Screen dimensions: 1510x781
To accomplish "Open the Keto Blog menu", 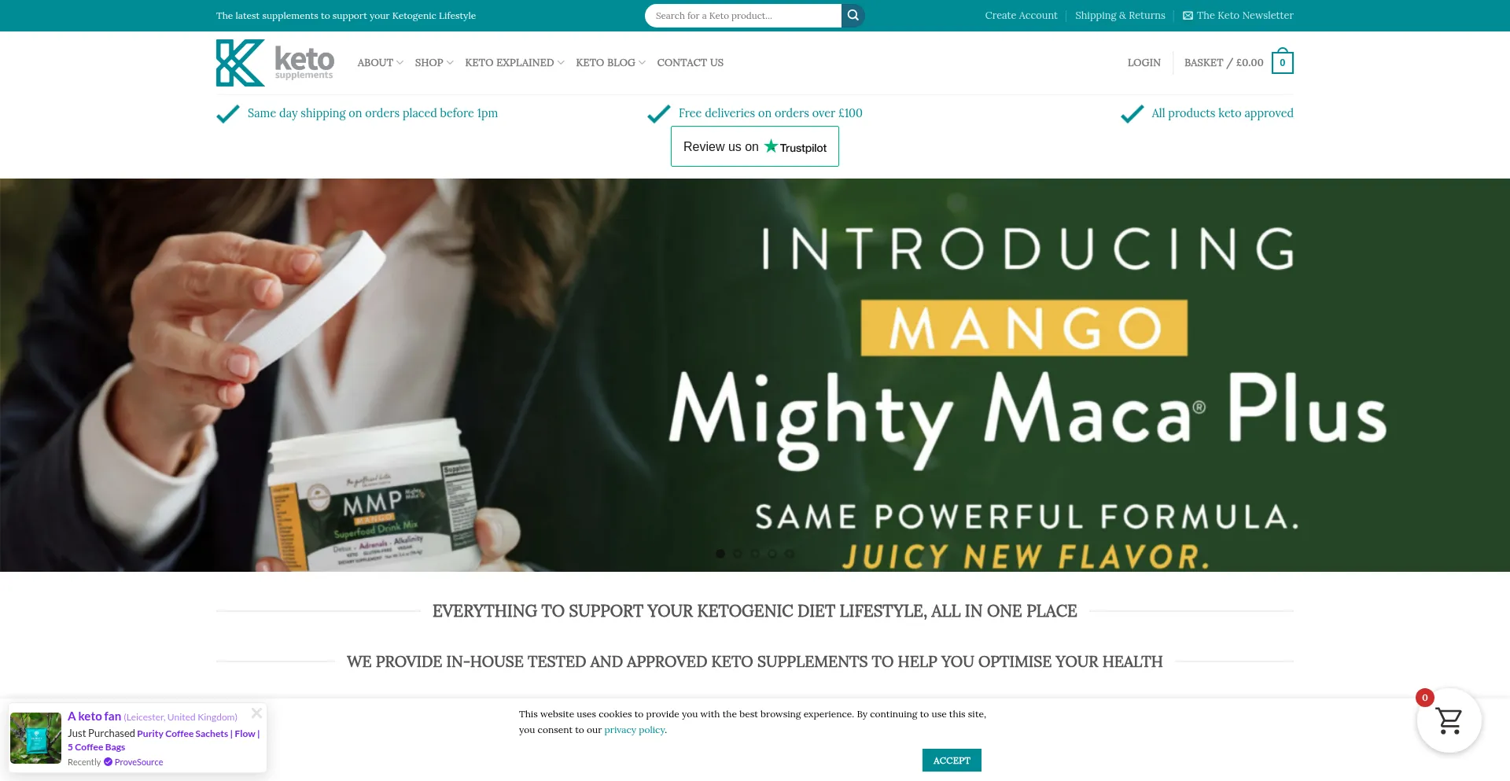I will click(x=610, y=63).
